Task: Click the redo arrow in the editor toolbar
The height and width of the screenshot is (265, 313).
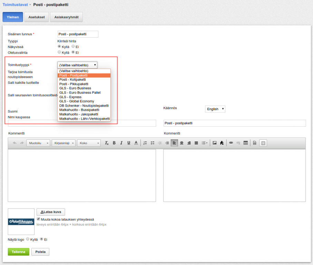Action: point(22,143)
